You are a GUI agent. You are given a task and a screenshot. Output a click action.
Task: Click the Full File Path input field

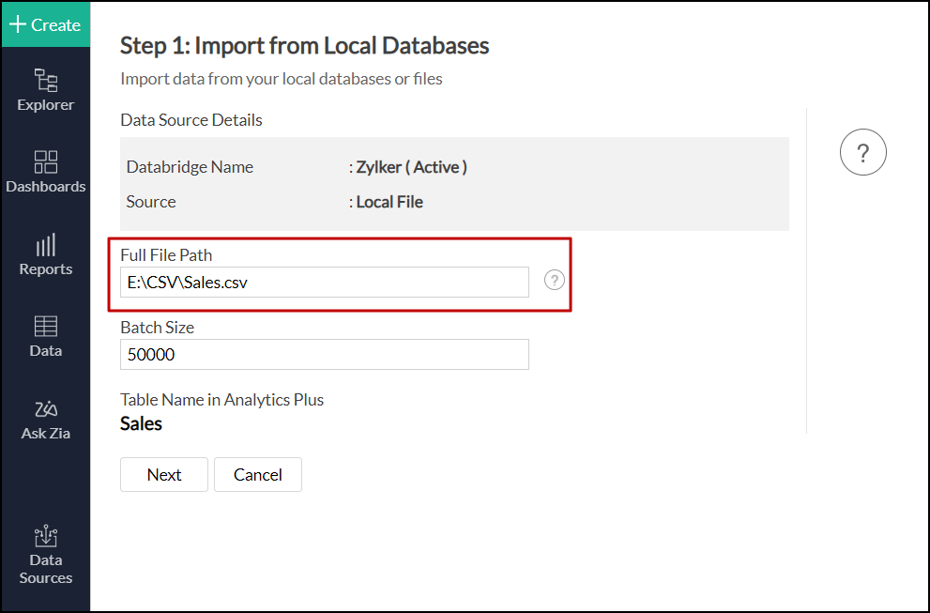point(324,282)
